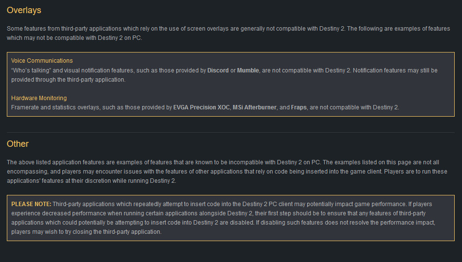Click the bold text EVGA Precision XOC
The width and height of the screenshot is (462, 262).
[x=202, y=107]
